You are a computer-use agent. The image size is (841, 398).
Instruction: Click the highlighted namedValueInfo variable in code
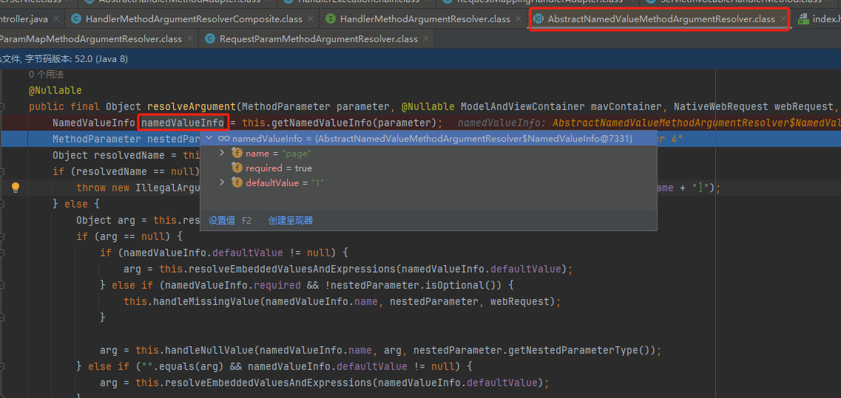tap(183, 123)
